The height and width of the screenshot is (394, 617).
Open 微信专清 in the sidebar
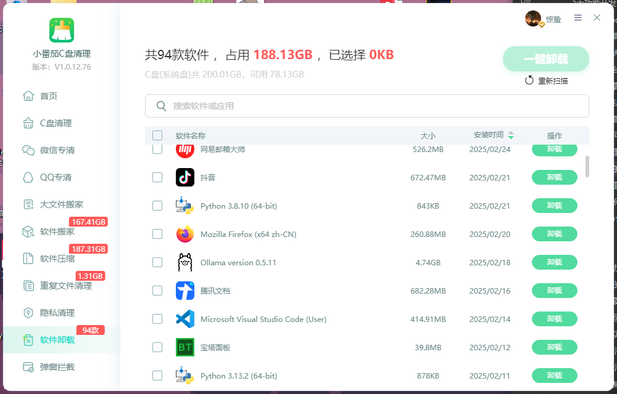pyautogui.click(x=49, y=150)
